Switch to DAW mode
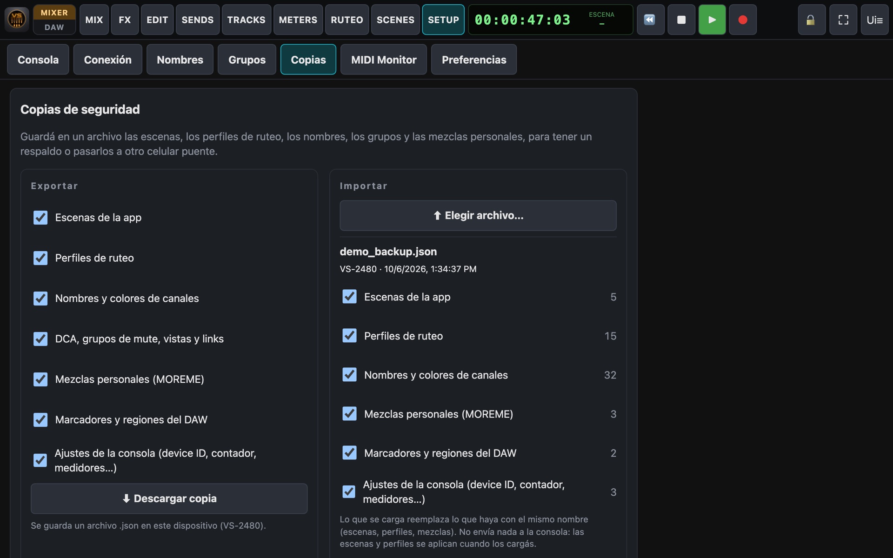 click(x=54, y=27)
